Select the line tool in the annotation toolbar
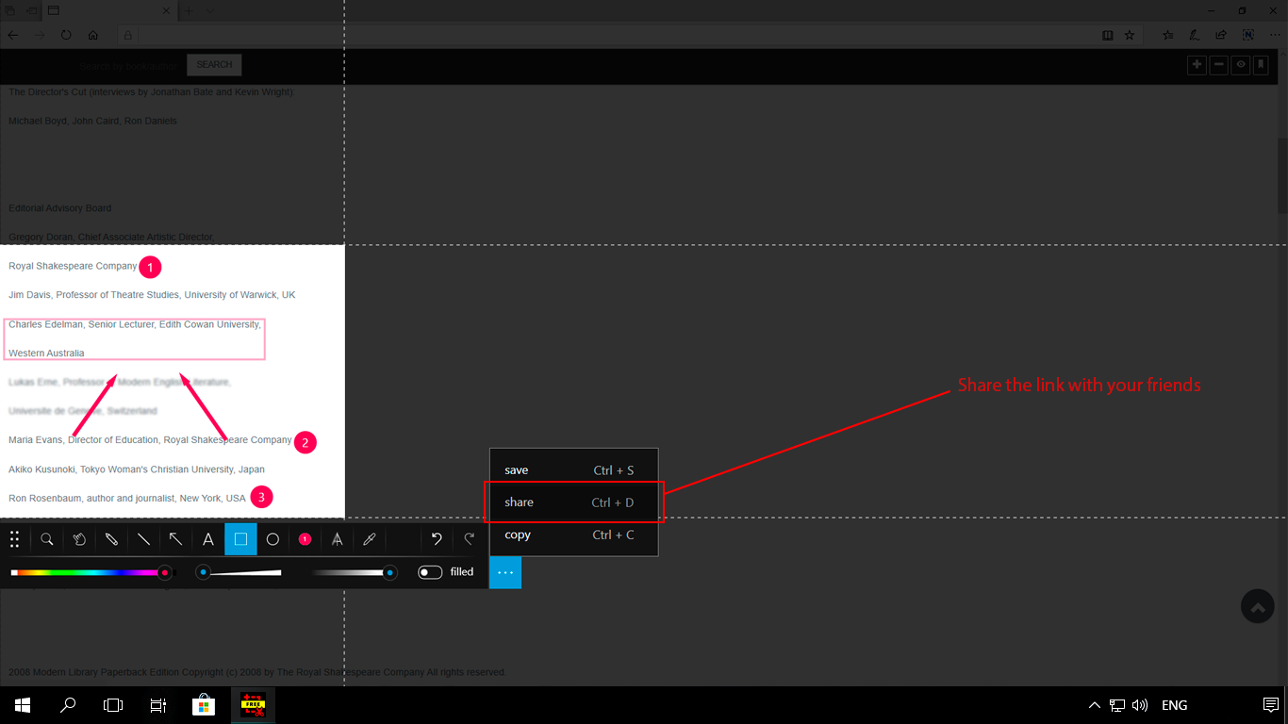Viewport: 1288px width, 724px height. [x=144, y=539]
